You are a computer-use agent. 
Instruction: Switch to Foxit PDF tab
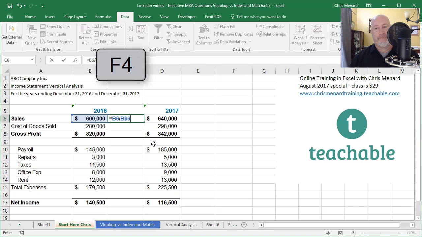coord(213,17)
